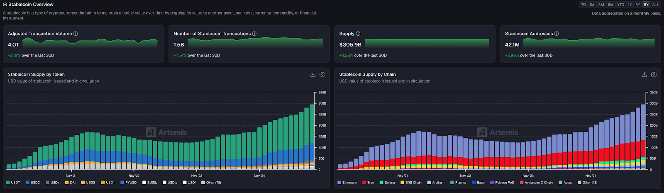
Task: Toggle USDC series in token legend
Action: point(33,183)
